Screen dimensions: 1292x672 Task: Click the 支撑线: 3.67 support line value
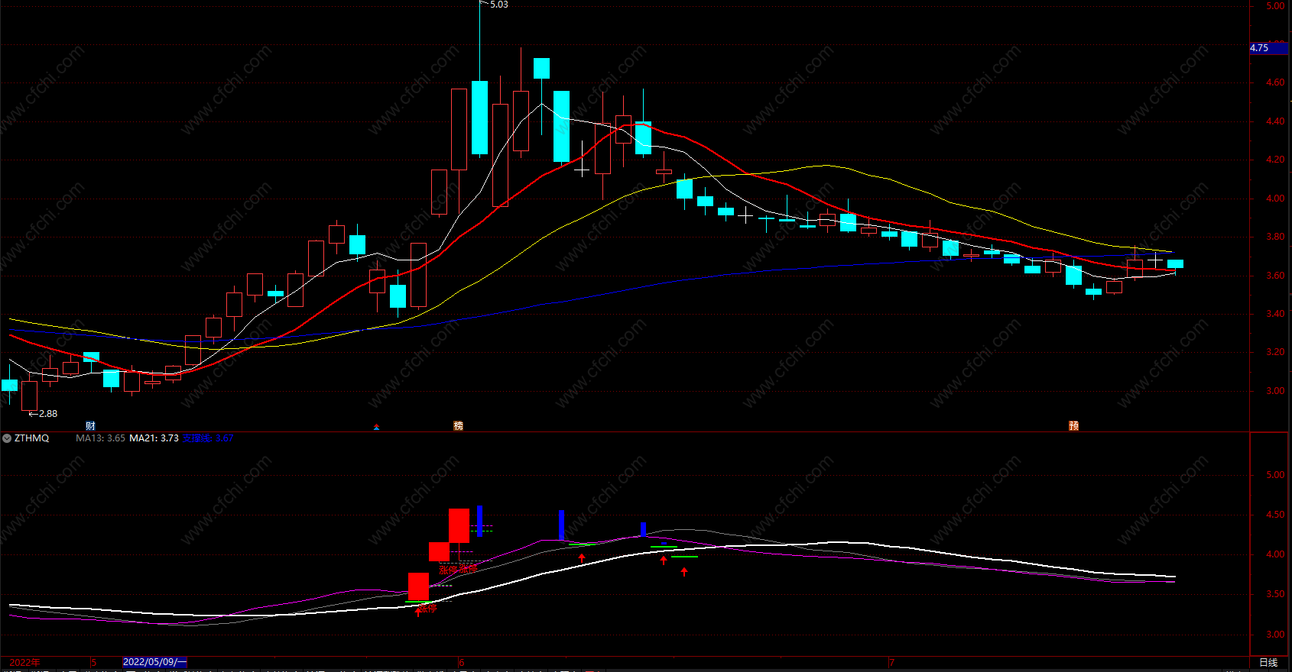(x=207, y=438)
